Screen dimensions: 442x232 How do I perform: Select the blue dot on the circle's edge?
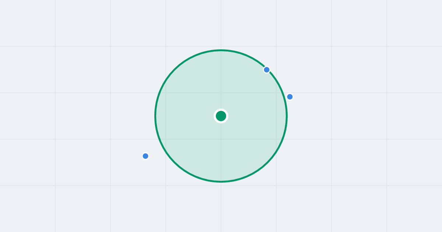pos(267,70)
